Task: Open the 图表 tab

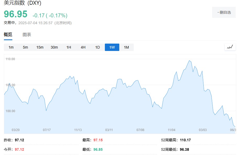Action: click(x=27, y=35)
